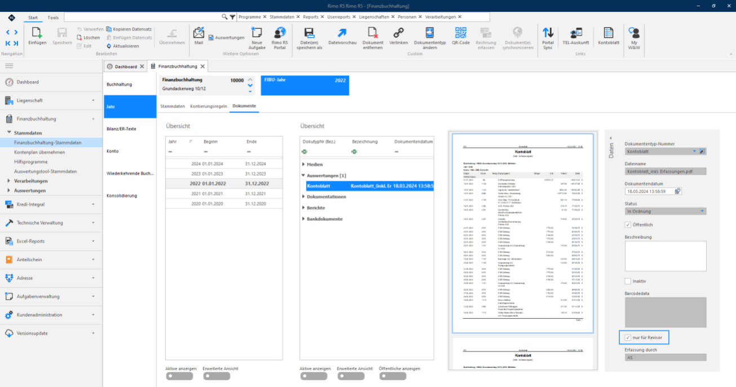
Task: Start Portal Sync from the ribbon
Action: pyautogui.click(x=548, y=33)
